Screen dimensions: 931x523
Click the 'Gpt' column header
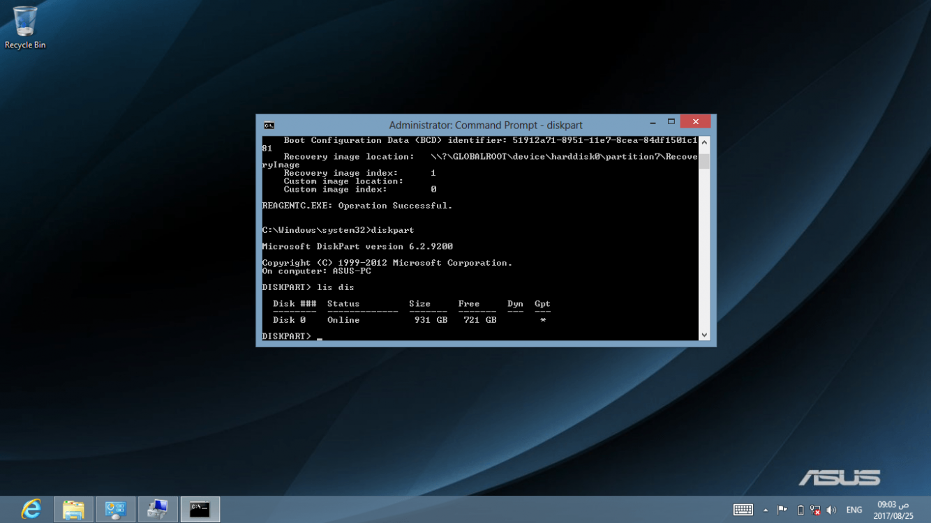point(542,304)
